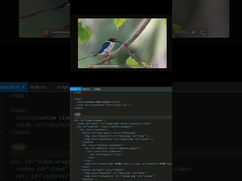This screenshot has width=242, height=181.
Task: Click the span id="current-time" line
Action: (x=128, y=164)
